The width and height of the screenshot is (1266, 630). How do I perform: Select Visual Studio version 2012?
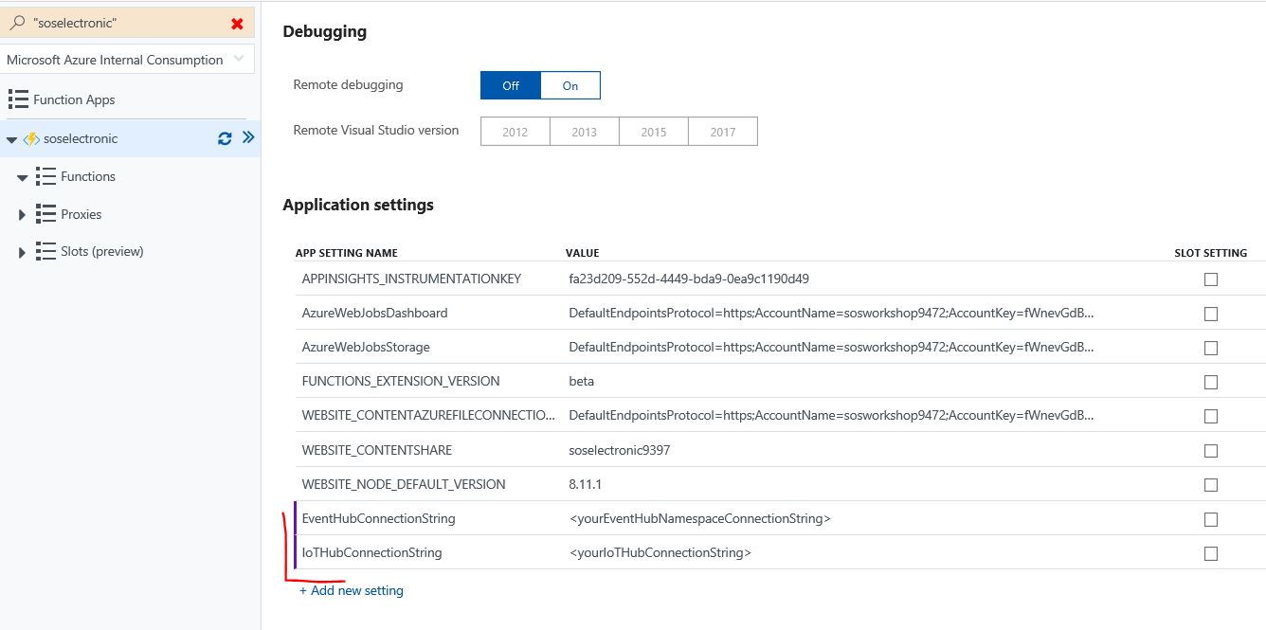point(515,132)
